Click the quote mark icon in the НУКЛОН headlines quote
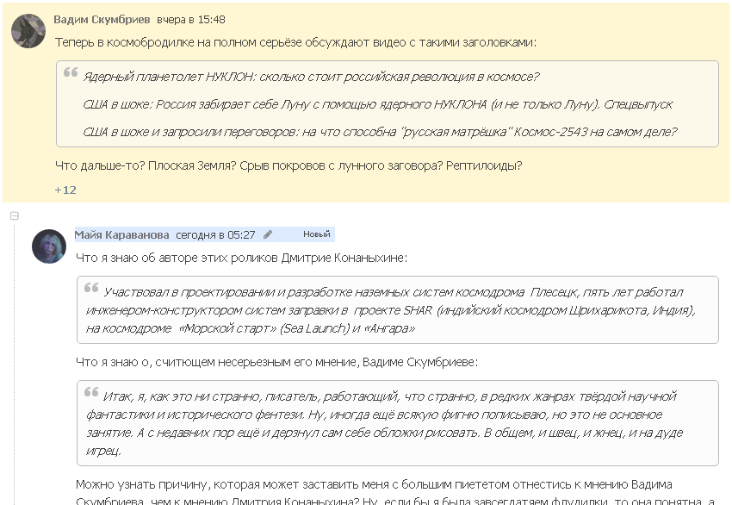732x505 pixels. pos(71,74)
